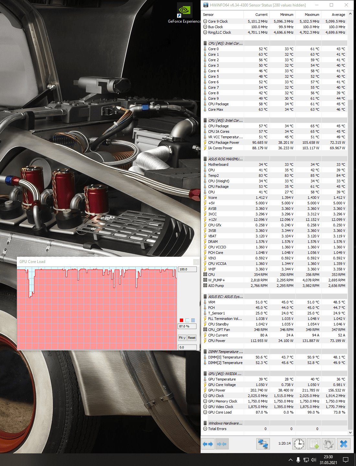Select the CPU VCCIO row
Screen dimensions: 356x466
pyautogui.click(x=274, y=247)
